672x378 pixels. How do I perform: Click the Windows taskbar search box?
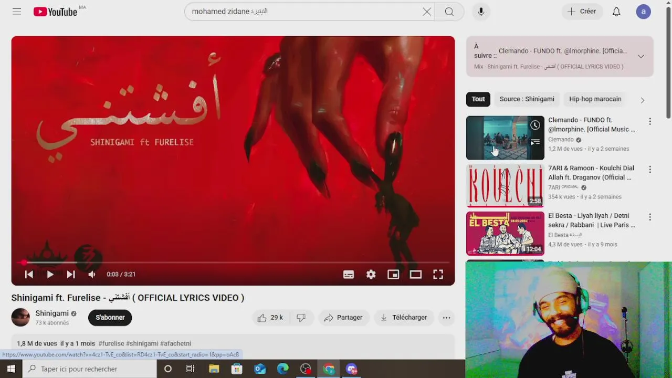pos(90,369)
